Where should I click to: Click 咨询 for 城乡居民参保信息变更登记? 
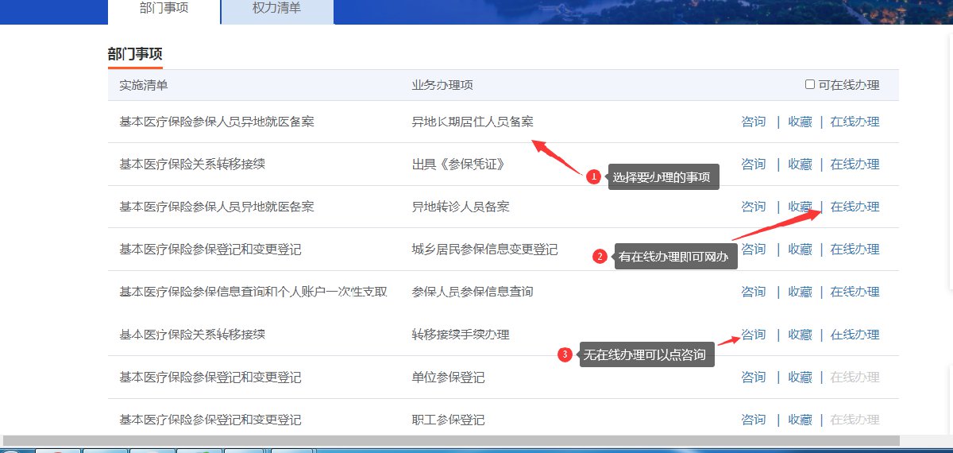point(753,250)
